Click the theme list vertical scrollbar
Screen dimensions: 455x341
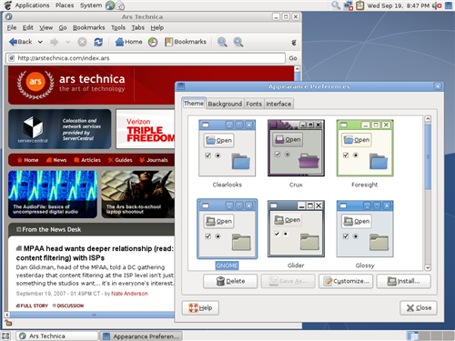point(428,193)
